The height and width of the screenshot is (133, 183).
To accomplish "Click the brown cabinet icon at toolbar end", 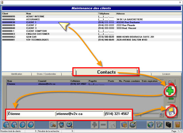I will (177, 125).
